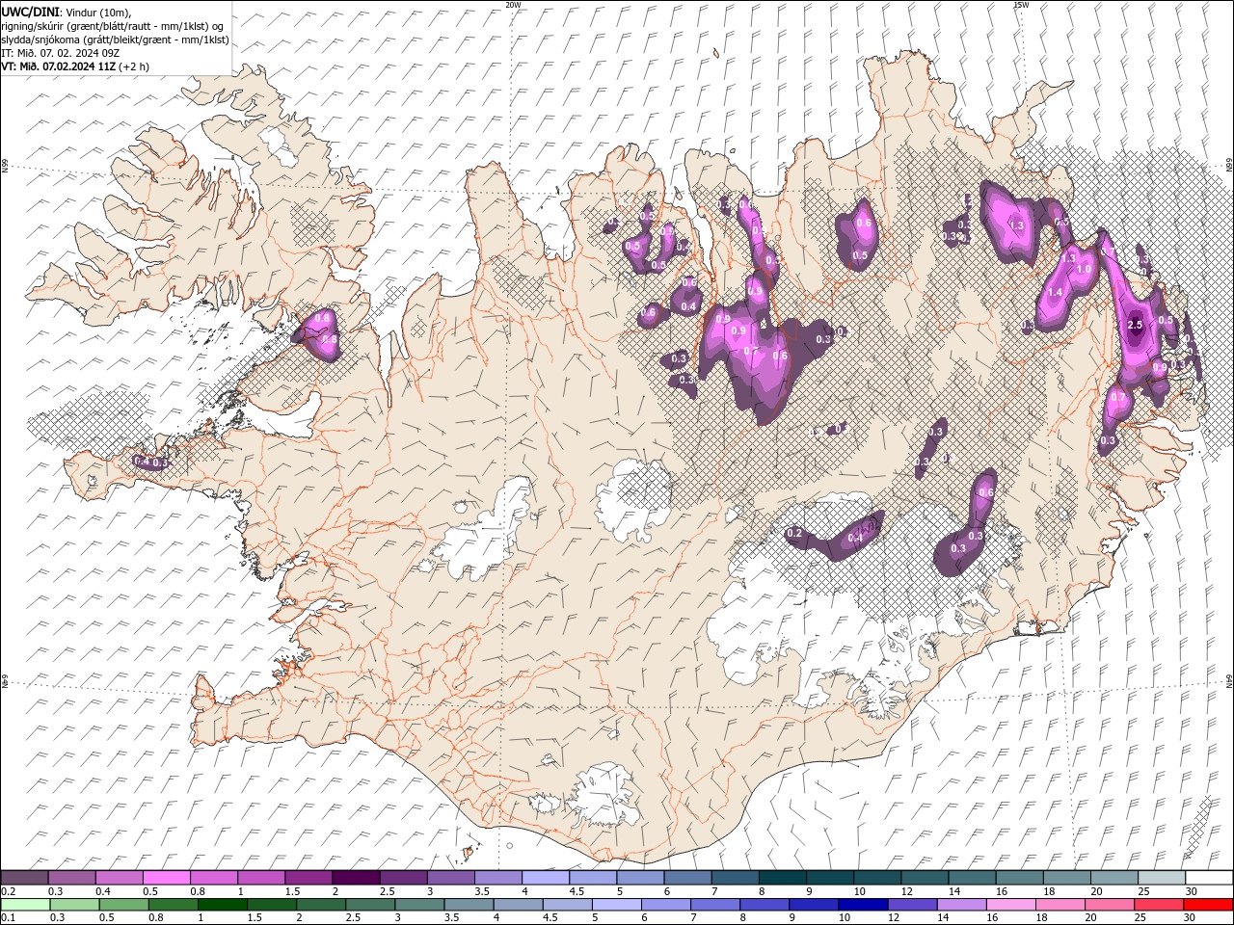This screenshot has width=1234, height=925.
Task: Select the light gray 25 snow legend swatch
Action: [x=1161, y=878]
